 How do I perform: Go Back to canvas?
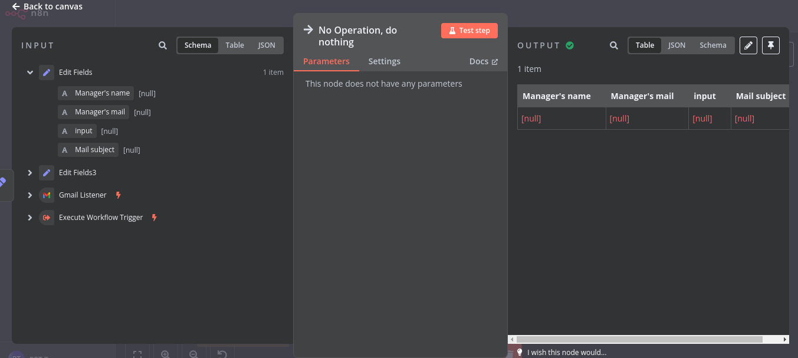click(47, 6)
